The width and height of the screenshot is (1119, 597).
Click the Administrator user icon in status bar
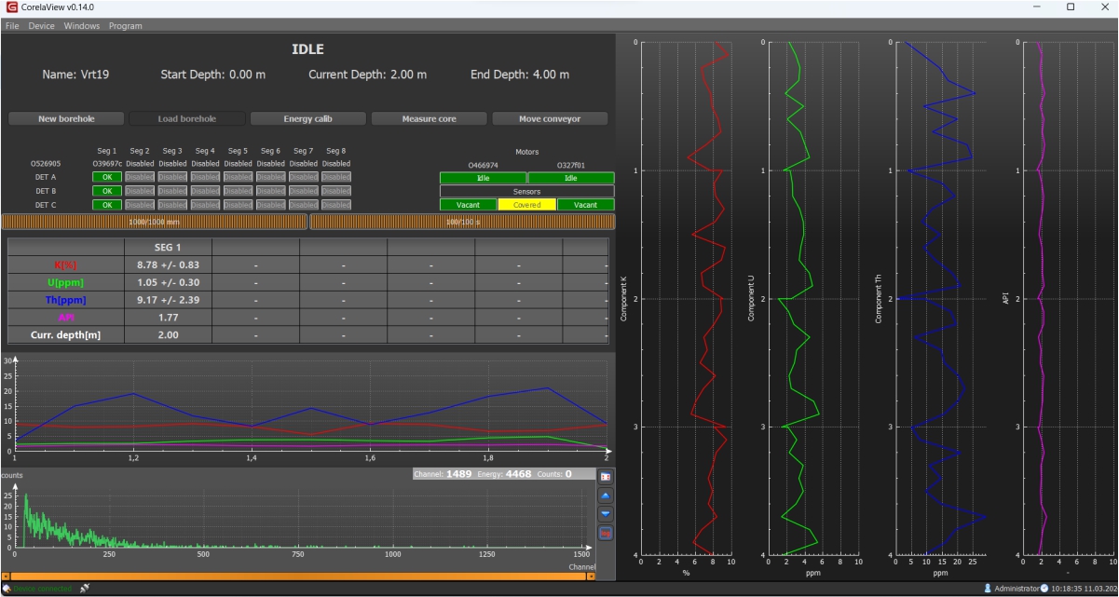coord(988,589)
